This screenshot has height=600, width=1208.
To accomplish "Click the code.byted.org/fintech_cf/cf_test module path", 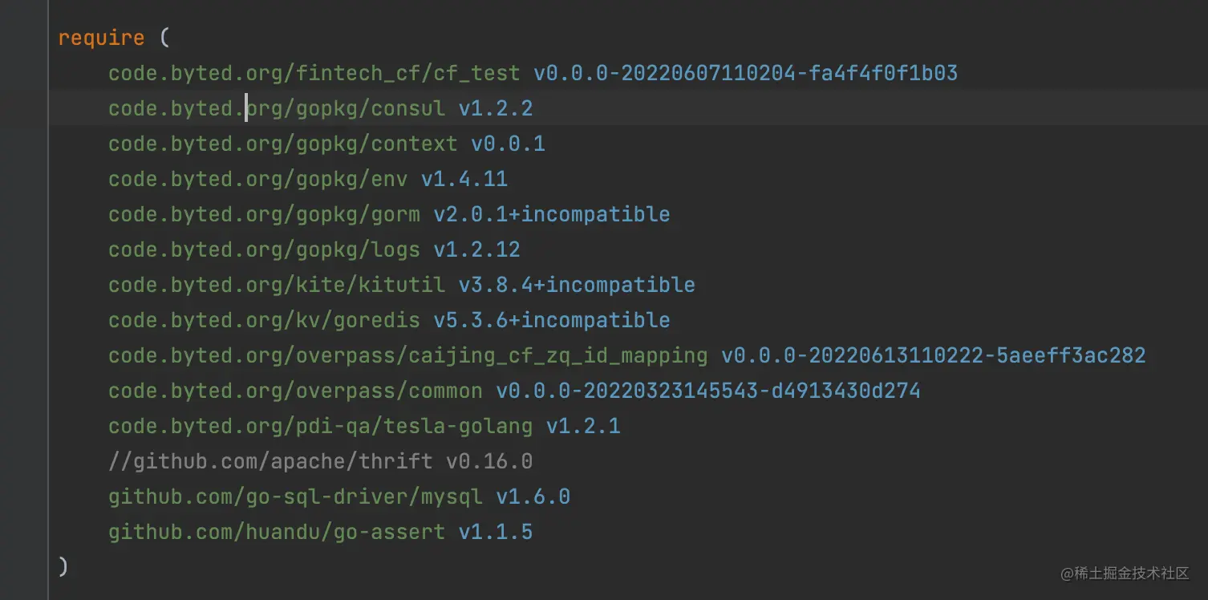I will (x=314, y=73).
